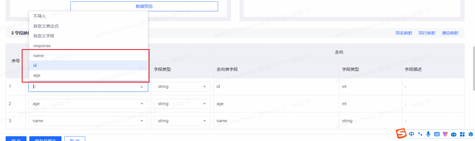Click the target 'string' type cell in name row

coord(370,121)
